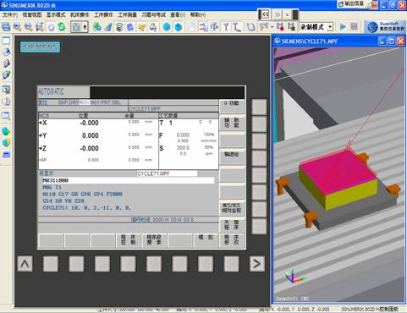Screen dimensions: 407x313
Task: Click the green refresh arrows icon
Action: [62, 27]
